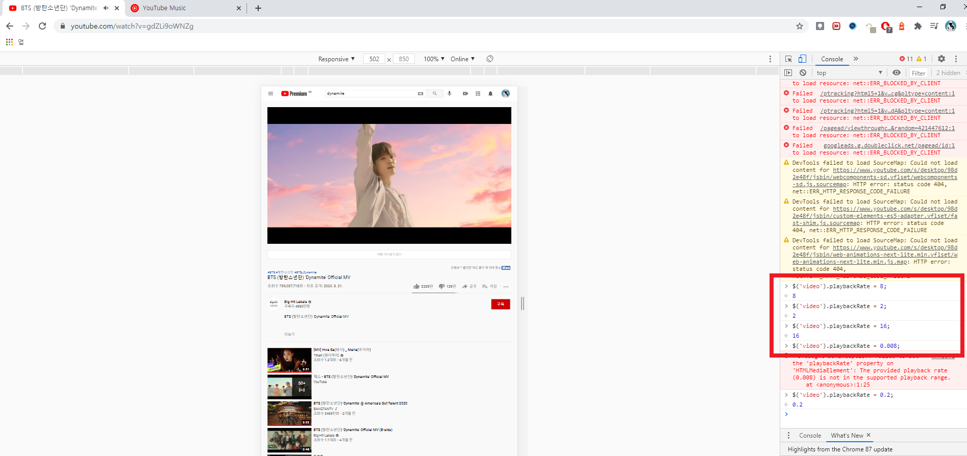The image size is (967, 456).
Task: Click the console Filter input field
Action: coord(920,73)
